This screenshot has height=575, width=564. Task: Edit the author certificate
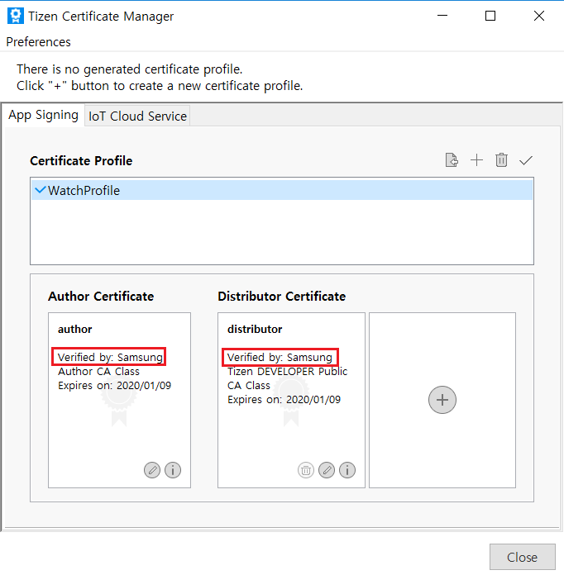point(151,470)
